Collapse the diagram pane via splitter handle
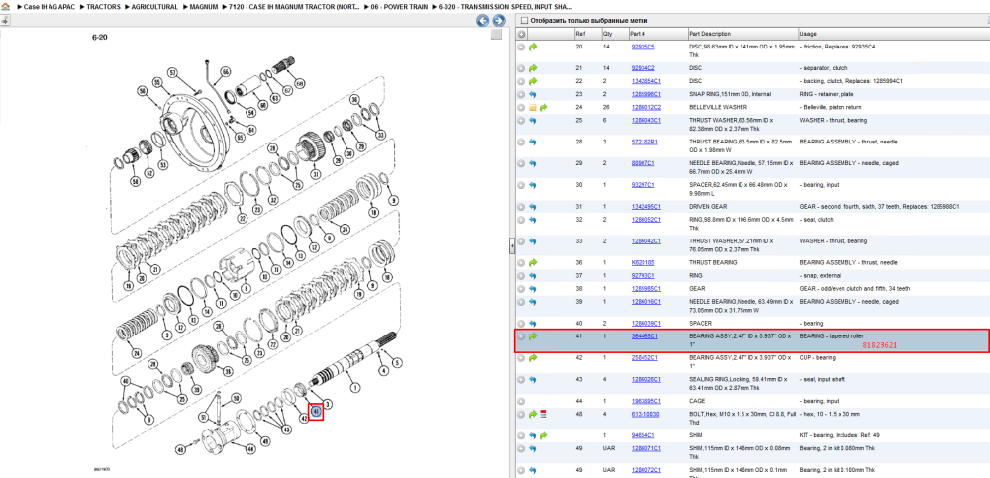The height and width of the screenshot is (478, 990). click(512, 246)
